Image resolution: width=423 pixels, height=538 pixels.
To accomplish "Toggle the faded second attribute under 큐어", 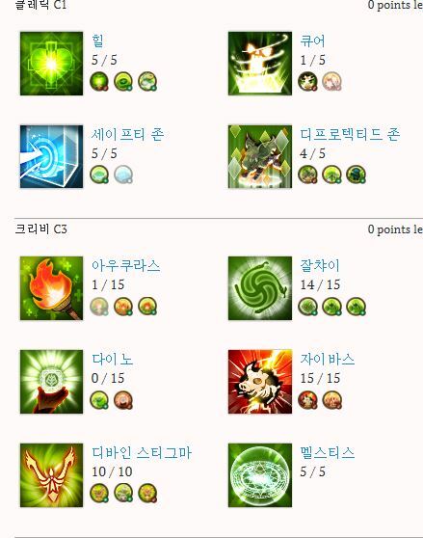I will tap(331, 82).
